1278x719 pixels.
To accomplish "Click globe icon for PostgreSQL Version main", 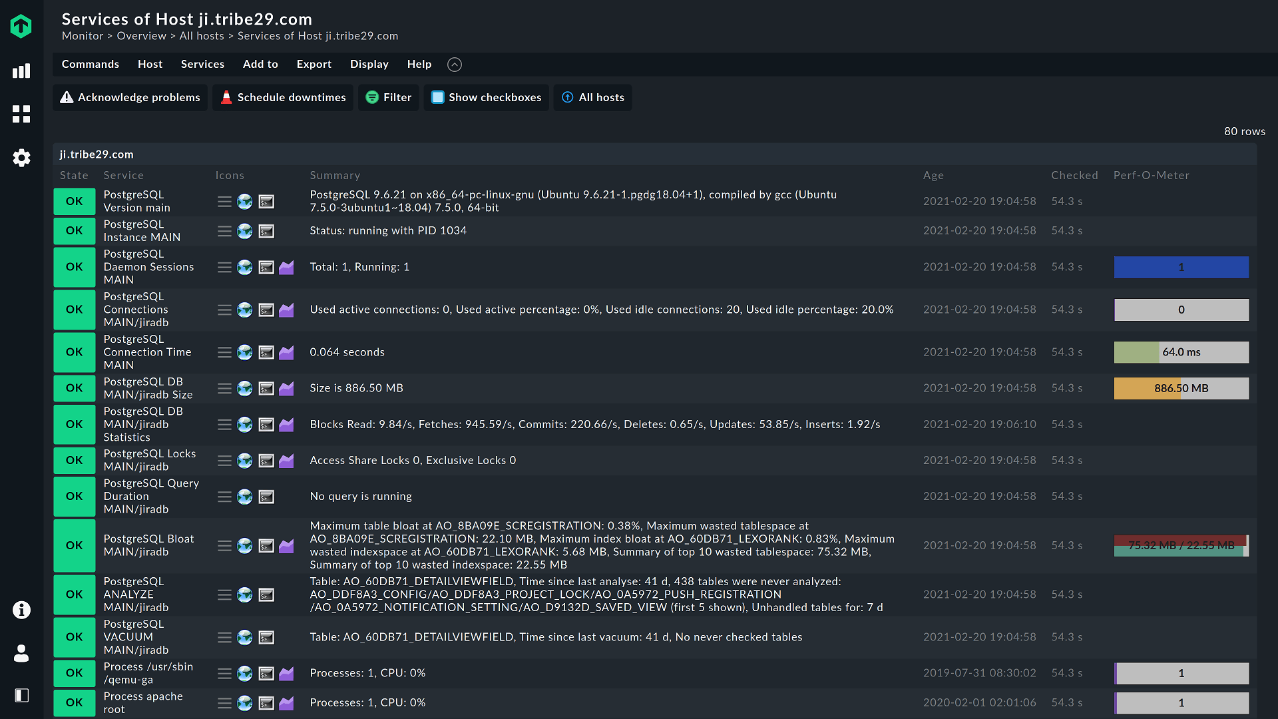I will click(245, 201).
